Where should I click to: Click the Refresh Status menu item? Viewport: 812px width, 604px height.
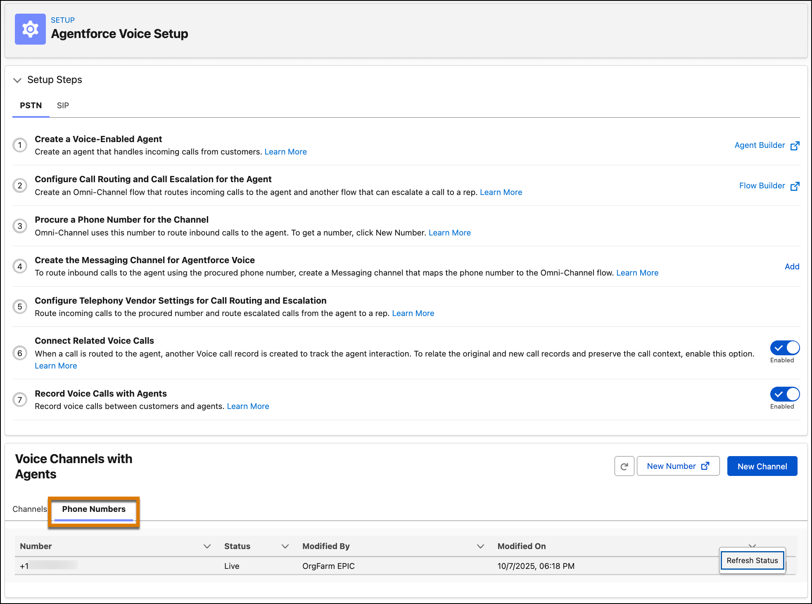[x=752, y=561]
